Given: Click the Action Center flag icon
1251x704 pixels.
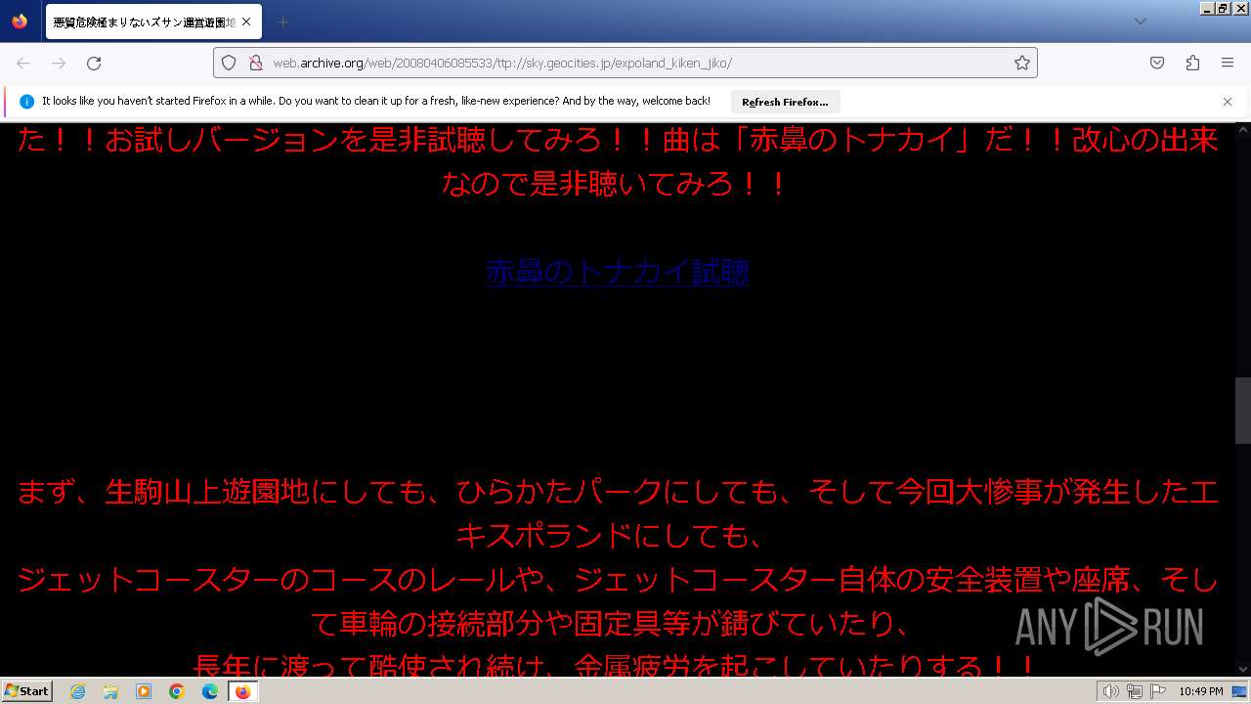Looking at the screenshot, I should pos(1158,691).
